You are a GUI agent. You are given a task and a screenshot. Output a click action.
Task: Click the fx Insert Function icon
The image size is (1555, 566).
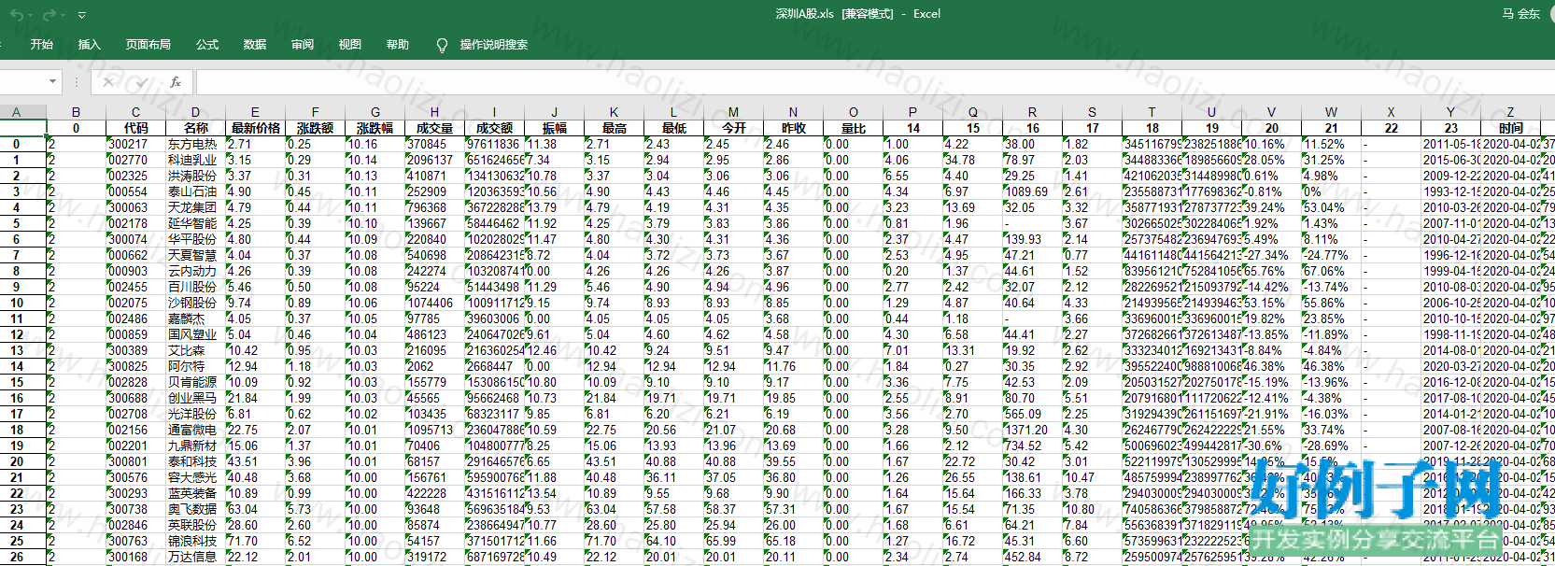[x=176, y=82]
